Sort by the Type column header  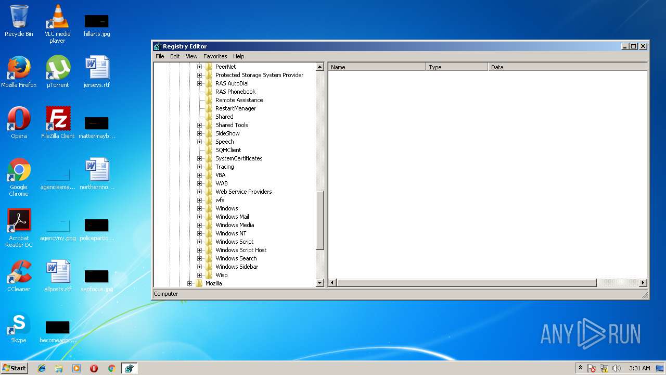457,67
